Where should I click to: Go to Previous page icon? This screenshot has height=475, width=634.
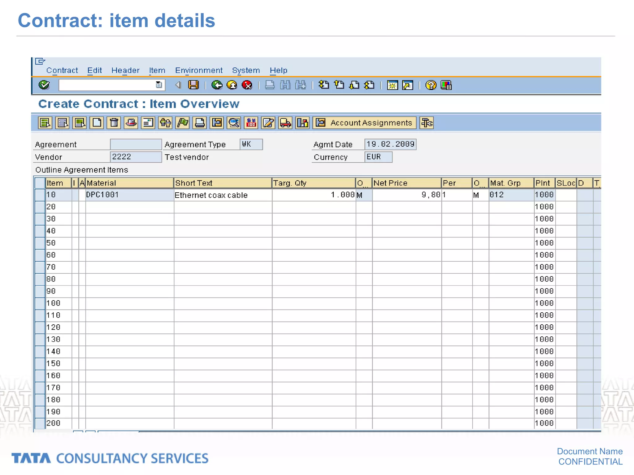tap(339, 85)
